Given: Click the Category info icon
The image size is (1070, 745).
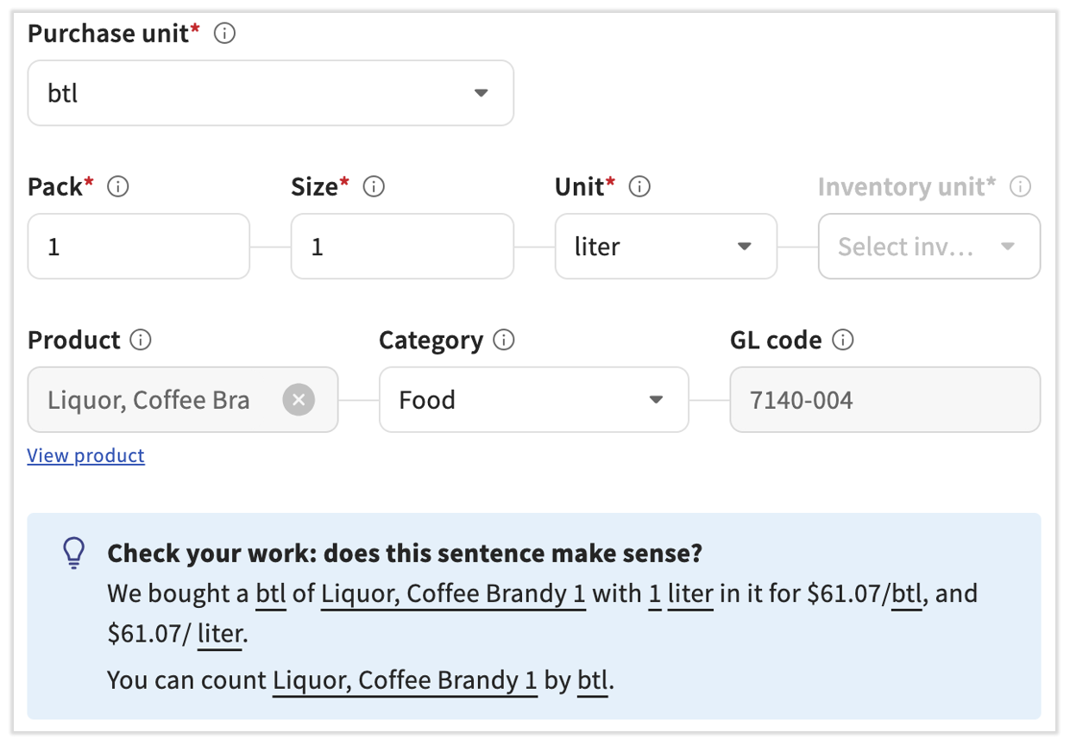Looking at the screenshot, I should pyautogui.click(x=504, y=340).
